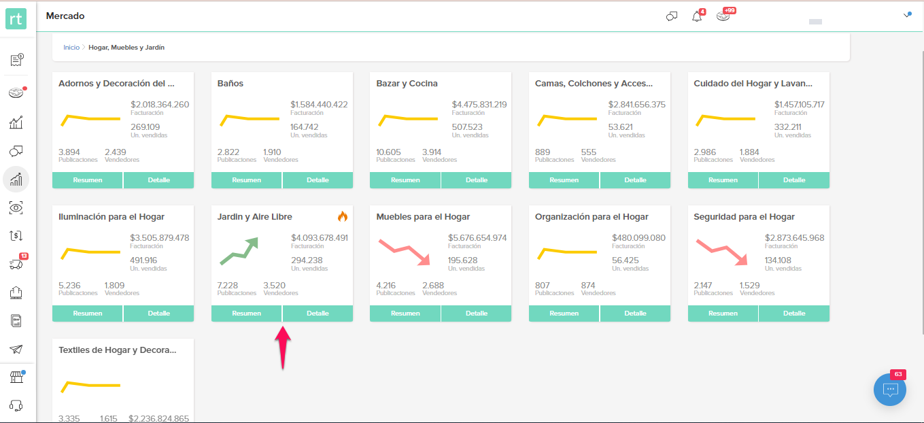The image size is (924, 423).
Task: Click Detalle on Bazar y Cocina card
Action: 476,180
